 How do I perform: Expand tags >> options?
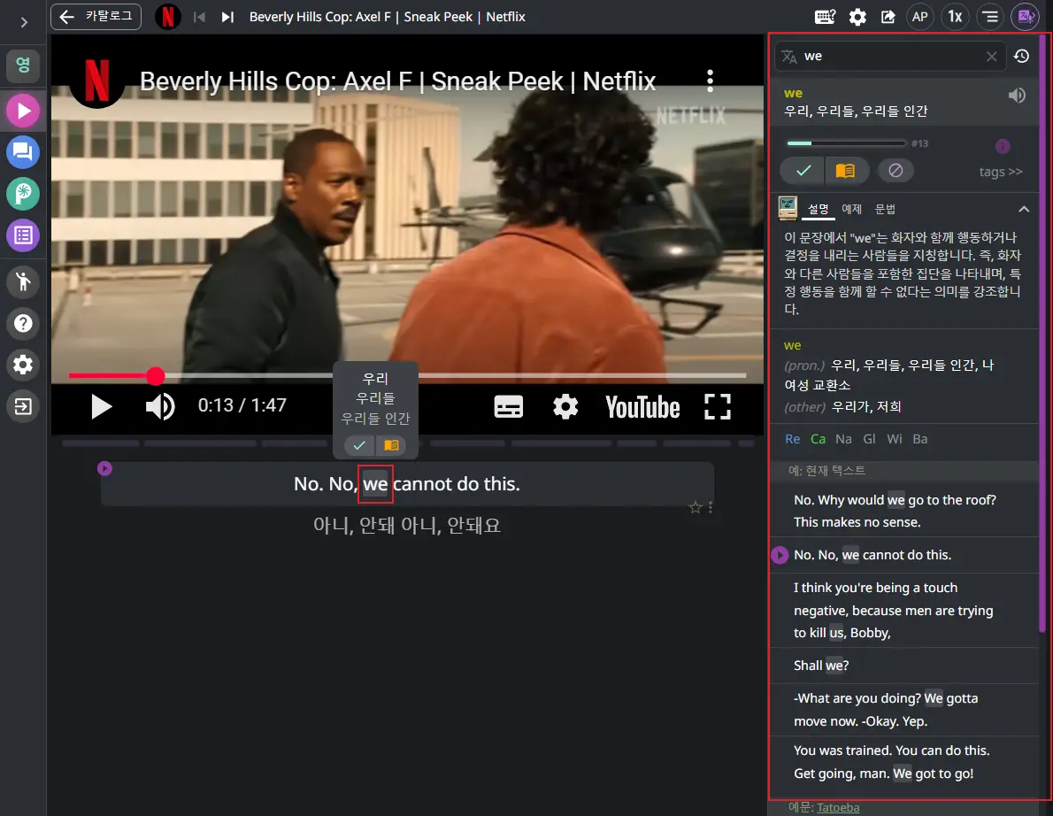[x=1001, y=172]
